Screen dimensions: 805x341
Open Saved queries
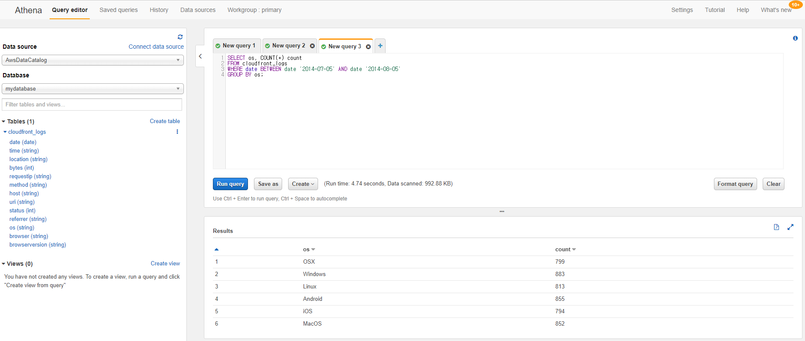[x=118, y=10]
